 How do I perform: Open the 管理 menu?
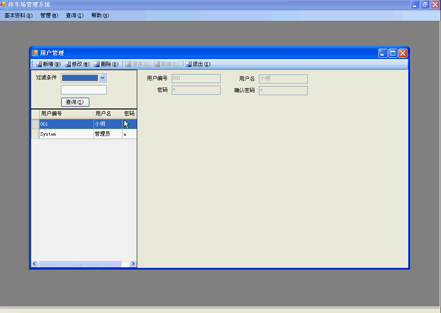49,15
